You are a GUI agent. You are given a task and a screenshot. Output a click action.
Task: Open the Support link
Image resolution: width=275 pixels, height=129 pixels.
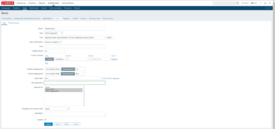pos(245,3)
